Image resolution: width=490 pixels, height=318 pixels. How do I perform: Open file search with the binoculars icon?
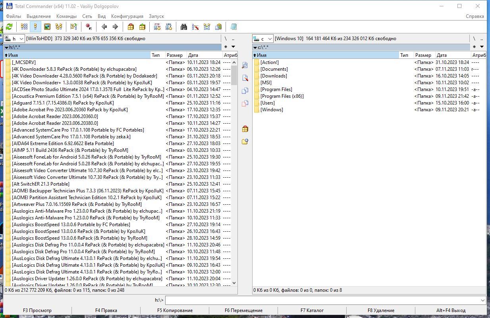coord(183,27)
